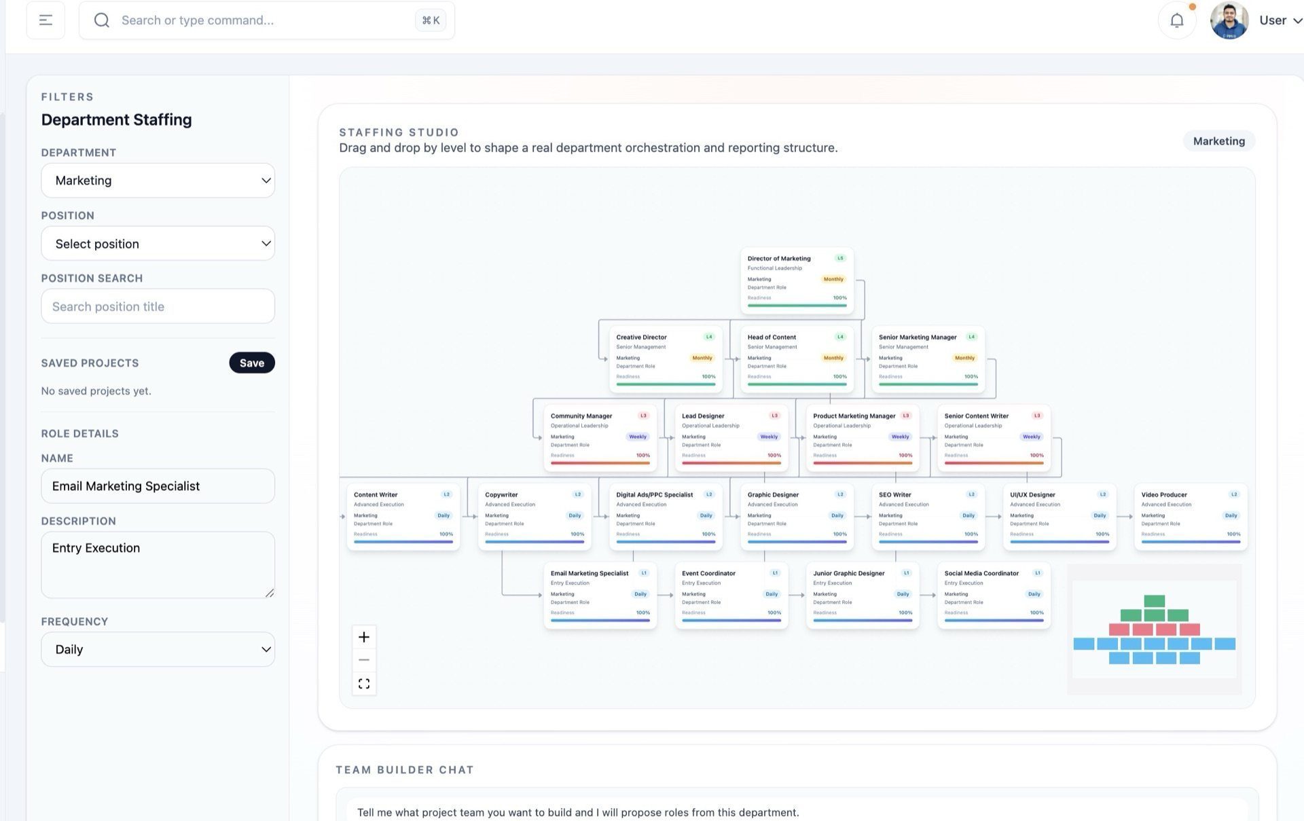
Task: Select the SEO Writer card
Action: 928,517
